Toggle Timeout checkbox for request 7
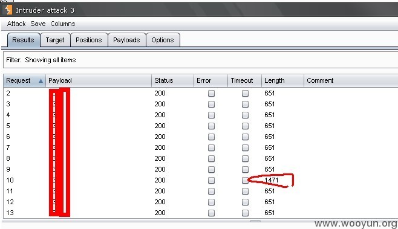The image size is (398, 229). (245, 148)
